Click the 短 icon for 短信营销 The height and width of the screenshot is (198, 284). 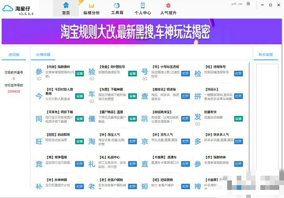tap(145, 187)
